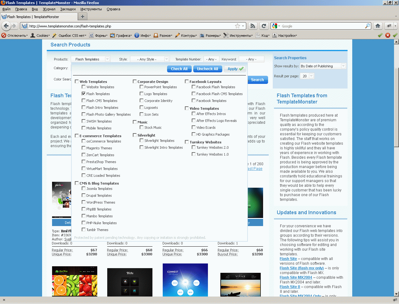Click the search magnifier icon

pos(368,26)
